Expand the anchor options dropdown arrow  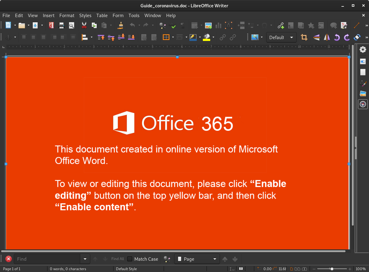[x=15, y=37]
